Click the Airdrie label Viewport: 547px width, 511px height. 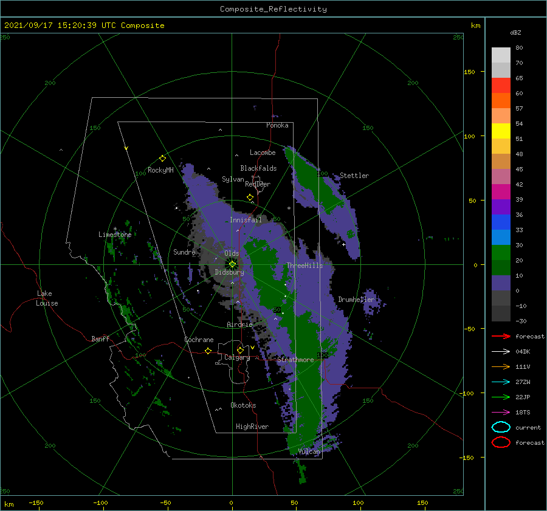(239, 324)
